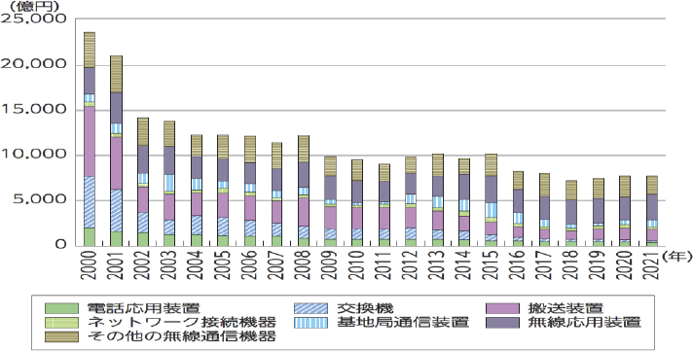Viewport: 693px width, 351px height.
Task: Select the 2001 year bar
Action: 116,151
